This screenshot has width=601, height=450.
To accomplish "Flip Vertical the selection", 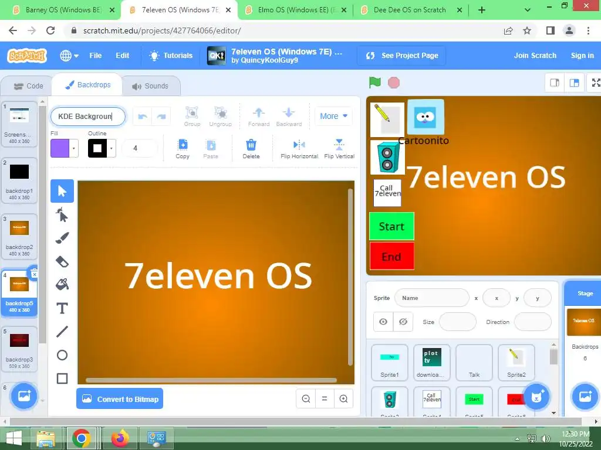I will [339, 148].
